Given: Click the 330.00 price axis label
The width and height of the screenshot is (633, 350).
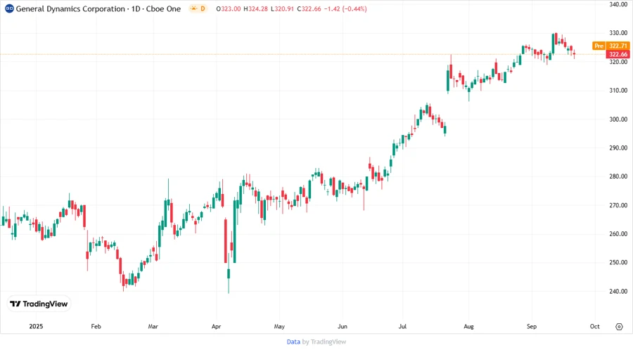Looking at the screenshot, I should click(618, 33).
